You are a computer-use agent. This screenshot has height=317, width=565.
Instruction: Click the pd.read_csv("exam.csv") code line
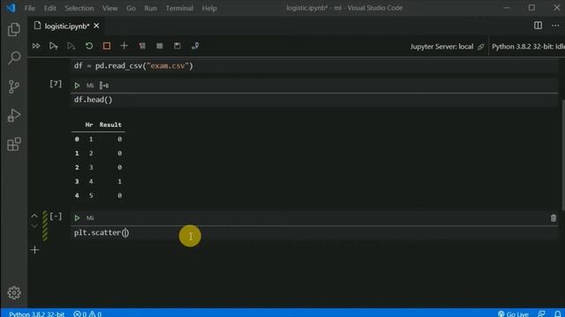(133, 66)
